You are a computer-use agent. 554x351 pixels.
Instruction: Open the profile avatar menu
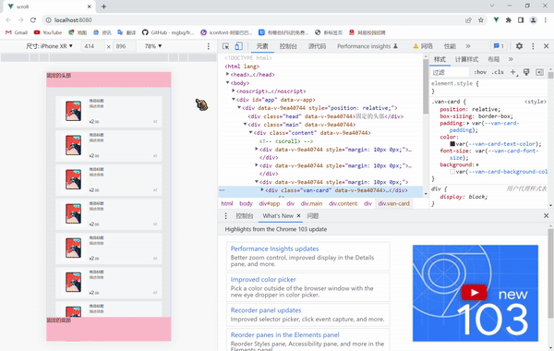[x=533, y=20]
